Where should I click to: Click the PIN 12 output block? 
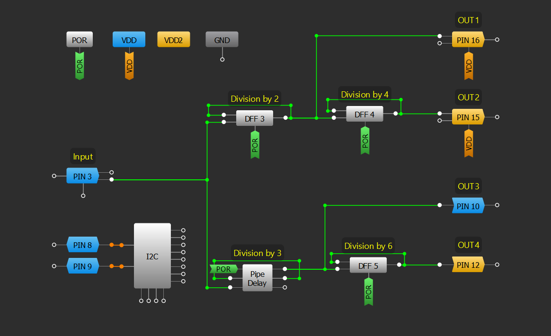point(468,265)
